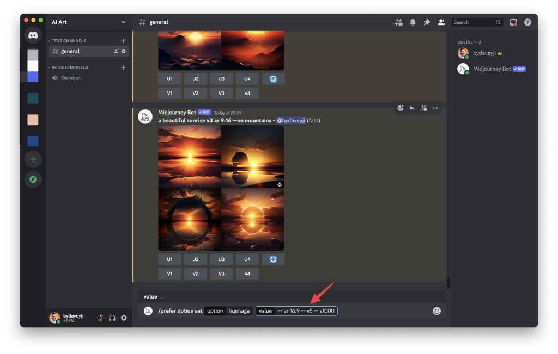
Task: Click the chat scrollbar thumb
Action: [448, 283]
